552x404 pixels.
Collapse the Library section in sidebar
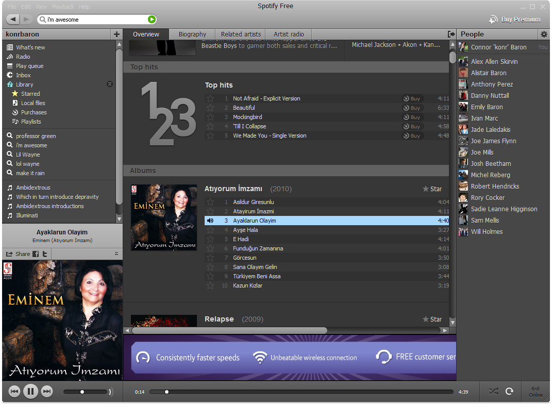pos(109,84)
